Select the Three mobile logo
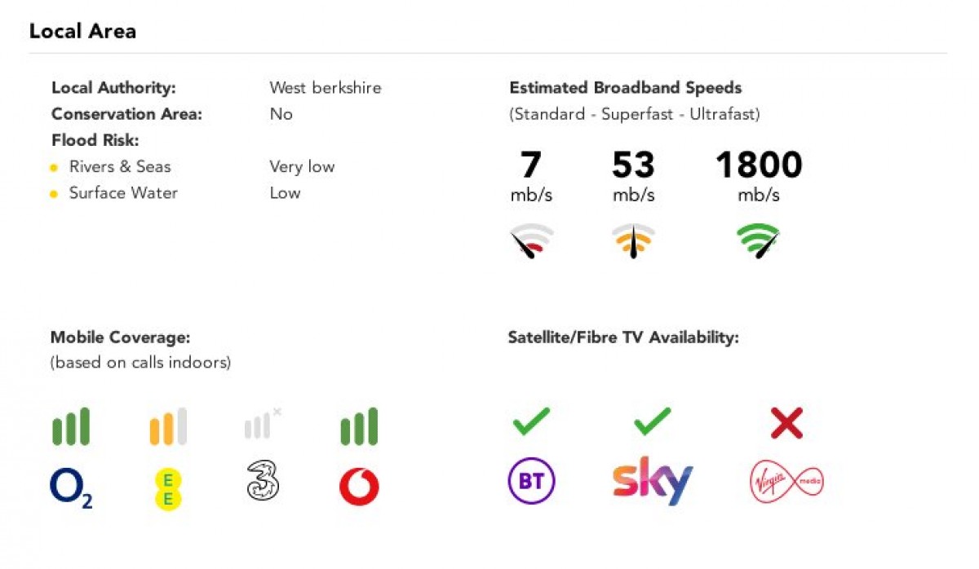Image resolution: width=979 pixels, height=569 pixels. pos(263,481)
